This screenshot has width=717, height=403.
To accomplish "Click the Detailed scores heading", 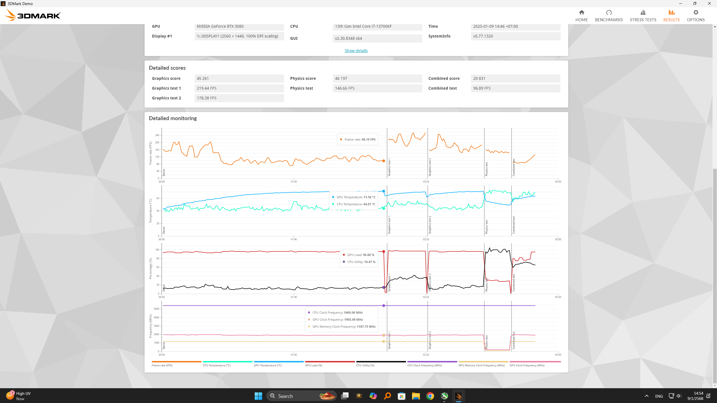I will coord(167,68).
